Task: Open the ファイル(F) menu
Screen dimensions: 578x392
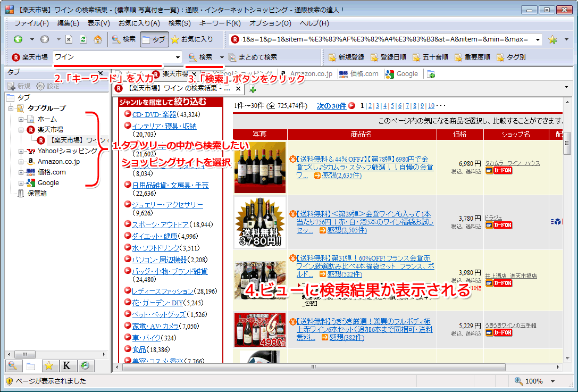Action: 32,23
